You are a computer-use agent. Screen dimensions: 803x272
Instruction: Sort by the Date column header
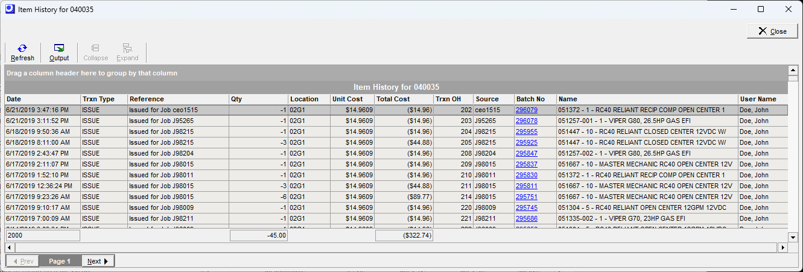click(x=42, y=99)
